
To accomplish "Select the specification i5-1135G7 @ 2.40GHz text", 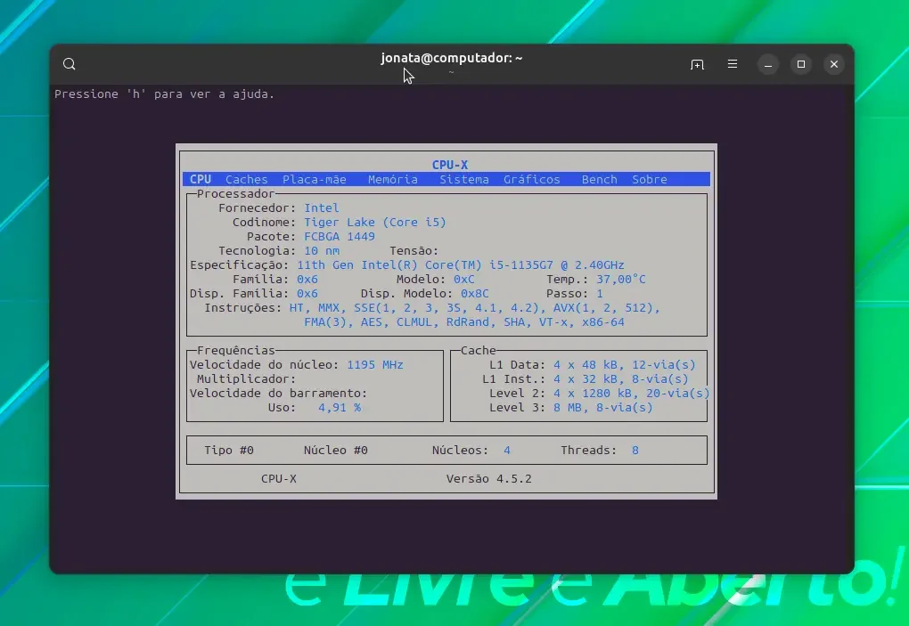I will click(x=556, y=265).
